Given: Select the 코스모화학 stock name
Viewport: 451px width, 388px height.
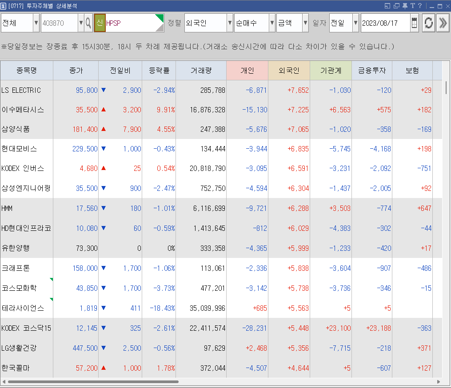Looking at the screenshot, I should (19, 288).
